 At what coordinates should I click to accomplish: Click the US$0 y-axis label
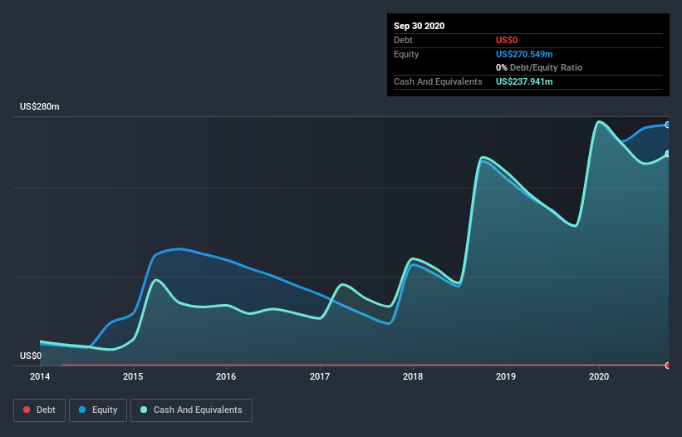coord(31,356)
